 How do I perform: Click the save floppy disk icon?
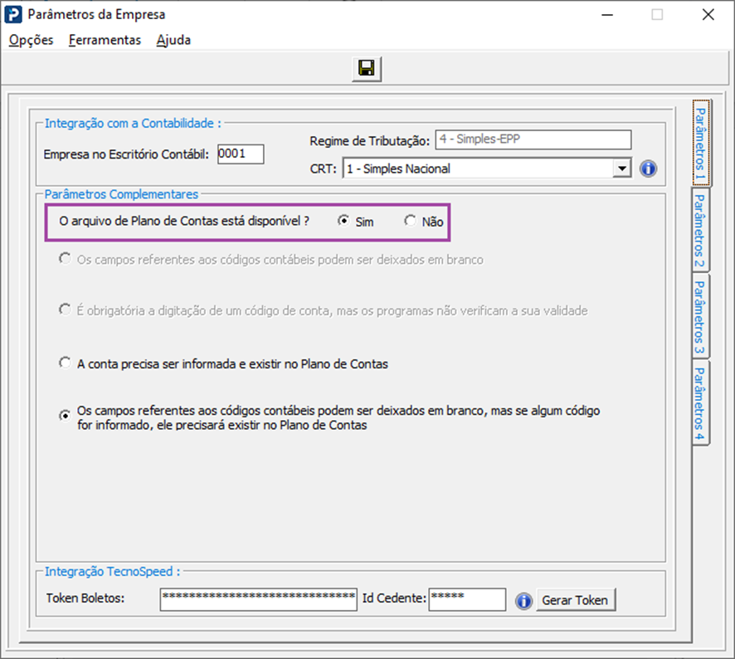tap(367, 69)
